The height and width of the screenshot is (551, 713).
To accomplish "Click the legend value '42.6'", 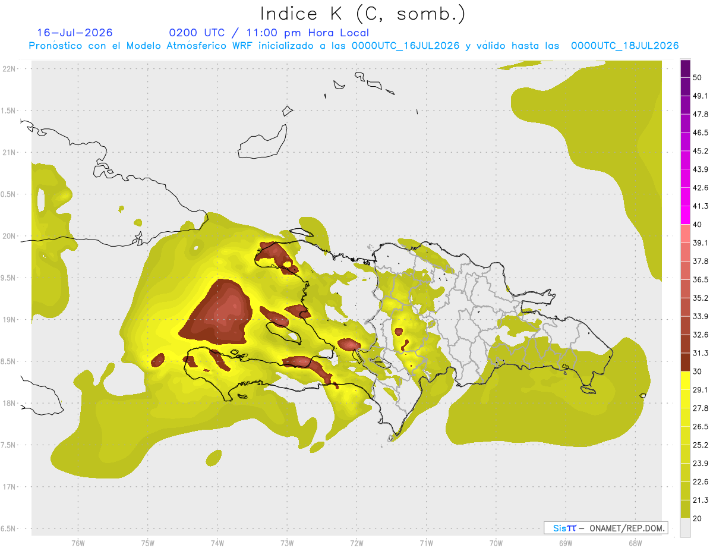I will pos(701,188).
